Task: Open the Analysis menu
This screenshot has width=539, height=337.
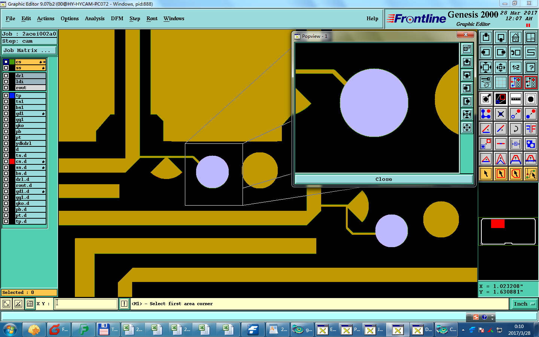Action: point(95,18)
